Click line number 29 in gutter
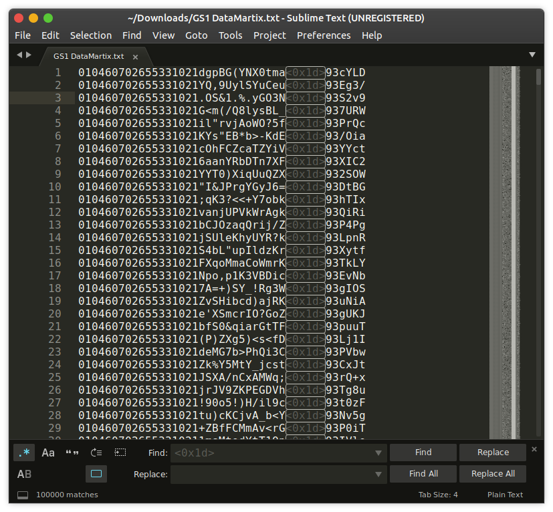 click(x=55, y=428)
